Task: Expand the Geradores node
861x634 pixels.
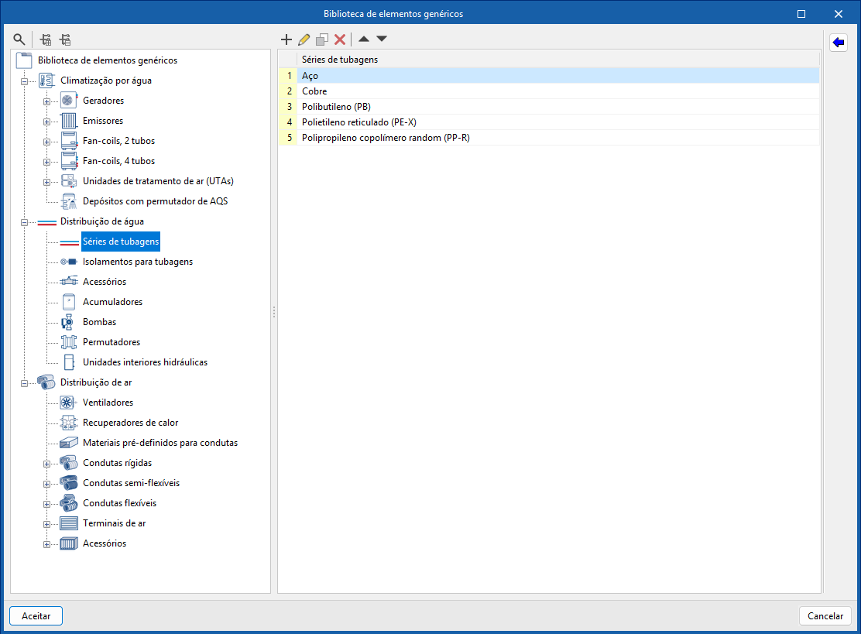Action: [x=46, y=101]
